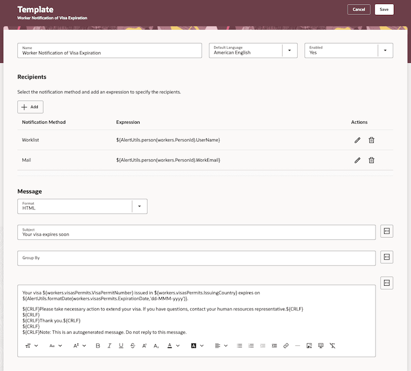Toggle italic formatting in message editor
The image size is (411, 371).
coord(109,346)
